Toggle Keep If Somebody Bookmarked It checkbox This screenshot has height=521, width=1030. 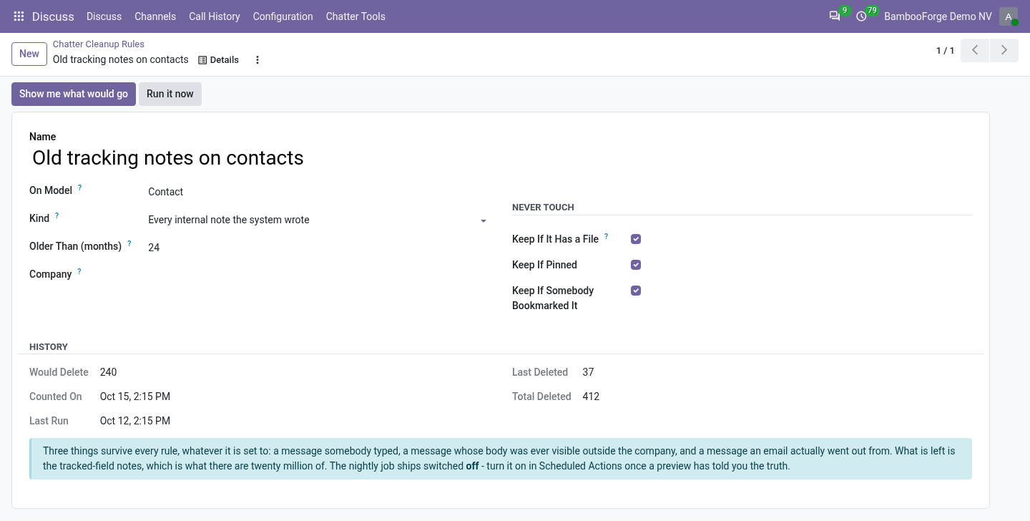(x=636, y=291)
